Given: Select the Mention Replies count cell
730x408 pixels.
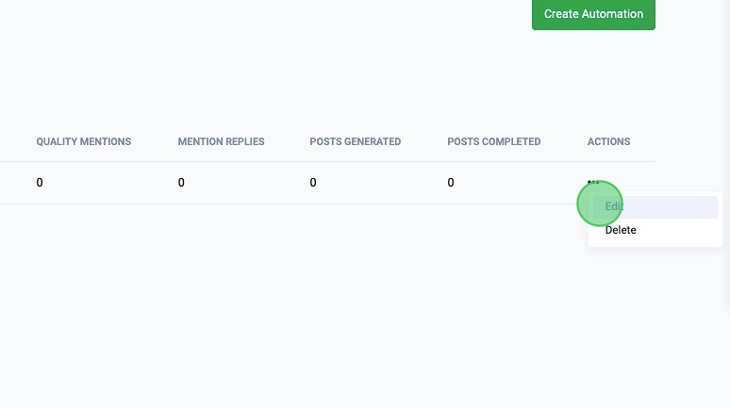Looking at the screenshot, I should click(x=181, y=183).
